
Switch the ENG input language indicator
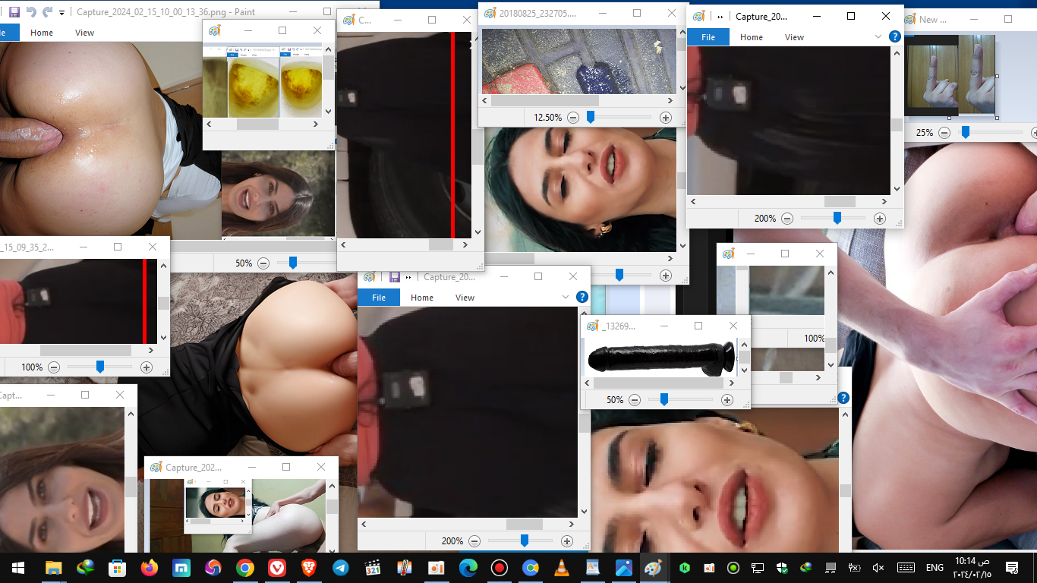[935, 568]
